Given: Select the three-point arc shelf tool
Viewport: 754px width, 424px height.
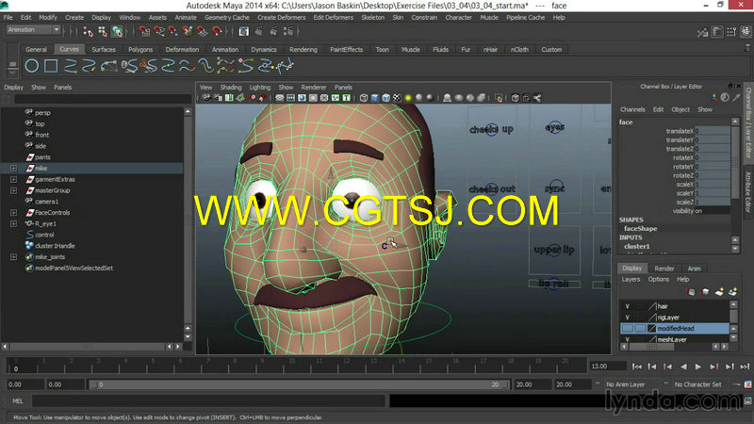Looking at the screenshot, I should 108,66.
